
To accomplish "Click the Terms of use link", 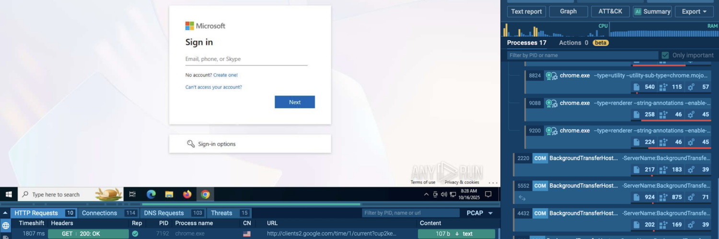I will point(423,182).
